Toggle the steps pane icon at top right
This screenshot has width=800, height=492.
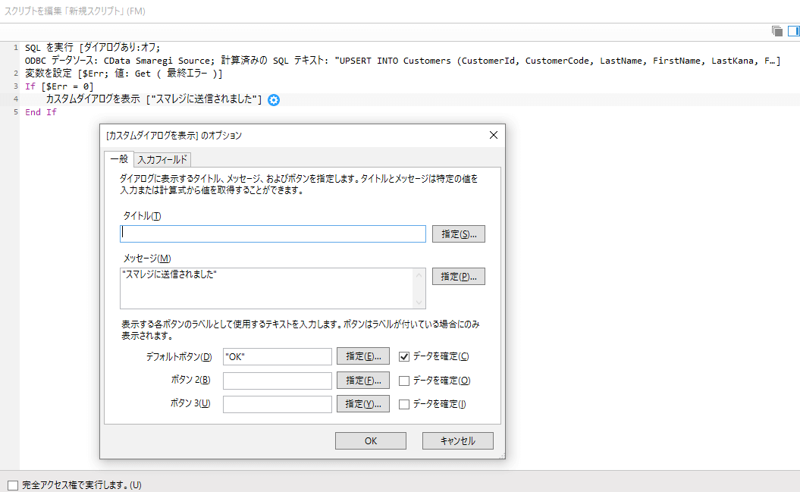point(794,31)
